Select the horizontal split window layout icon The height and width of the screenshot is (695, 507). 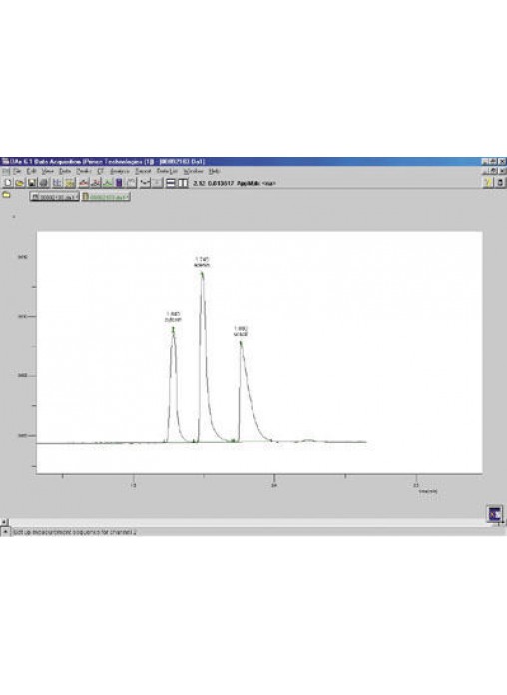[x=171, y=183]
